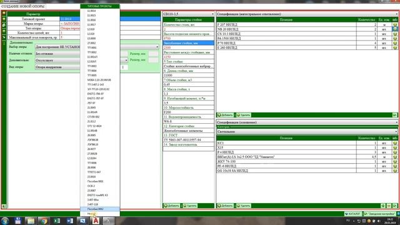Pick 'ENSTO-Л56-97' in project list

click(x=100, y=94)
